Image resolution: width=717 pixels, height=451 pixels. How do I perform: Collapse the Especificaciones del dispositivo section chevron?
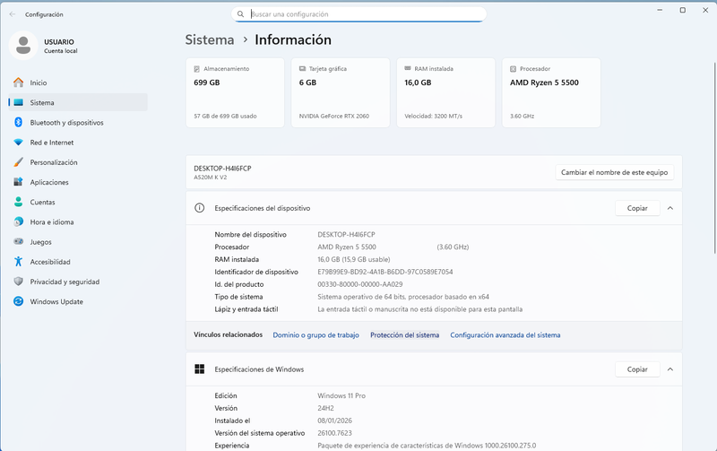(670, 208)
